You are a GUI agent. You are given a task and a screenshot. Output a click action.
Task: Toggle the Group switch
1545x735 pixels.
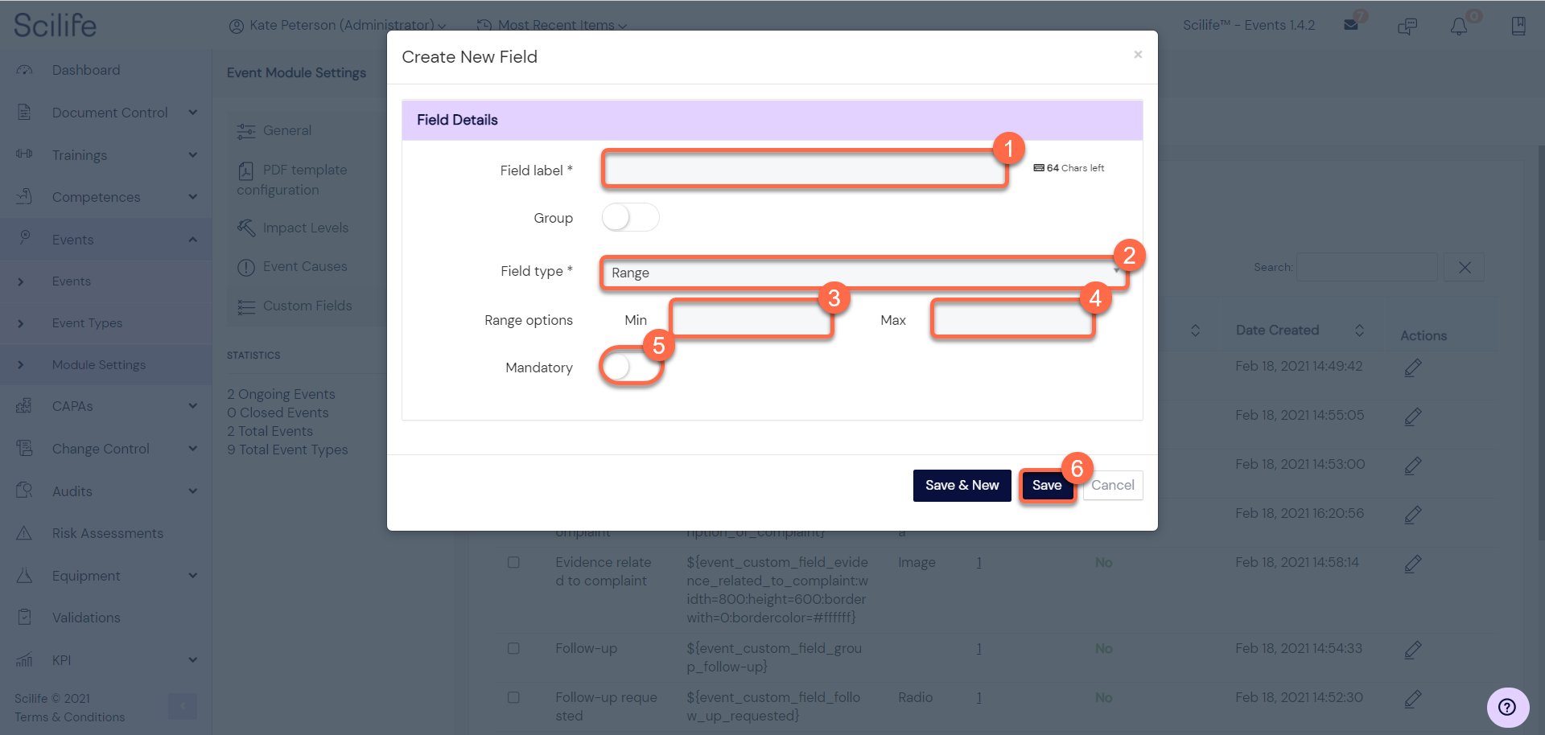tap(630, 217)
